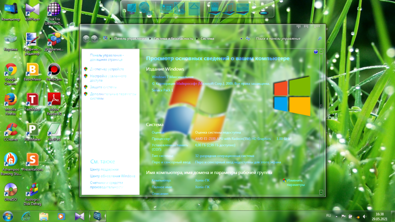
Task: Click the computer icon in top dock
Action: pos(131,8)
